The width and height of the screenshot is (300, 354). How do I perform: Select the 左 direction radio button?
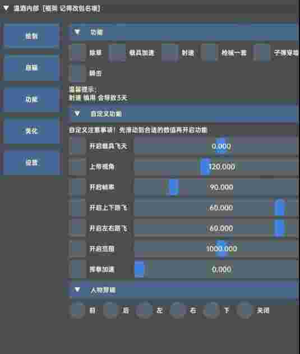point(144,310)
